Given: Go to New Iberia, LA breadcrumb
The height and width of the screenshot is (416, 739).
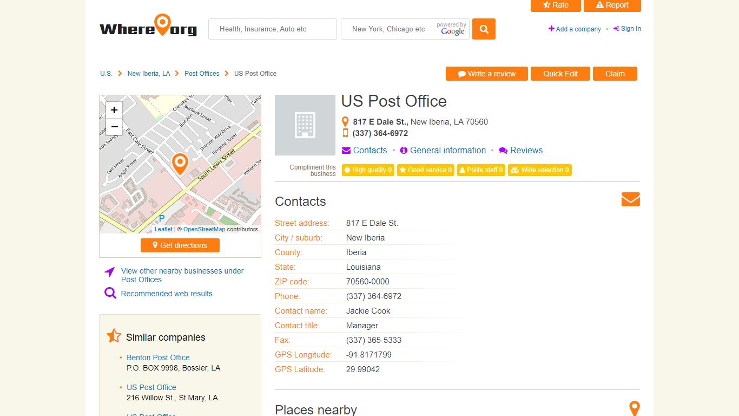Looking at the screenshot, I should (x=149, y=74).
